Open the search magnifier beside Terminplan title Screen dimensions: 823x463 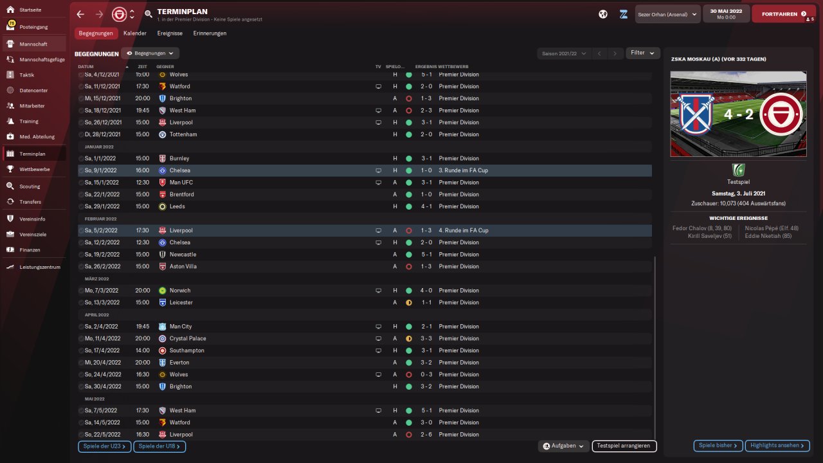click(x=149, y=14)
